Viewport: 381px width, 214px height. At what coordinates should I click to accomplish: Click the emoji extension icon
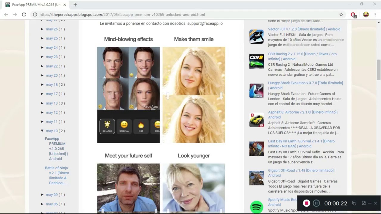click(366, 15)
